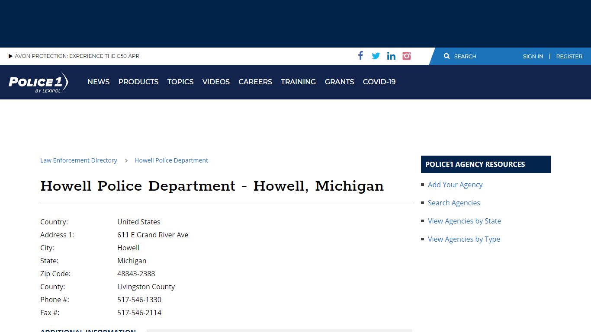Click the 'County:' label
Screen dimensions: 591x332
pos(53,287)
